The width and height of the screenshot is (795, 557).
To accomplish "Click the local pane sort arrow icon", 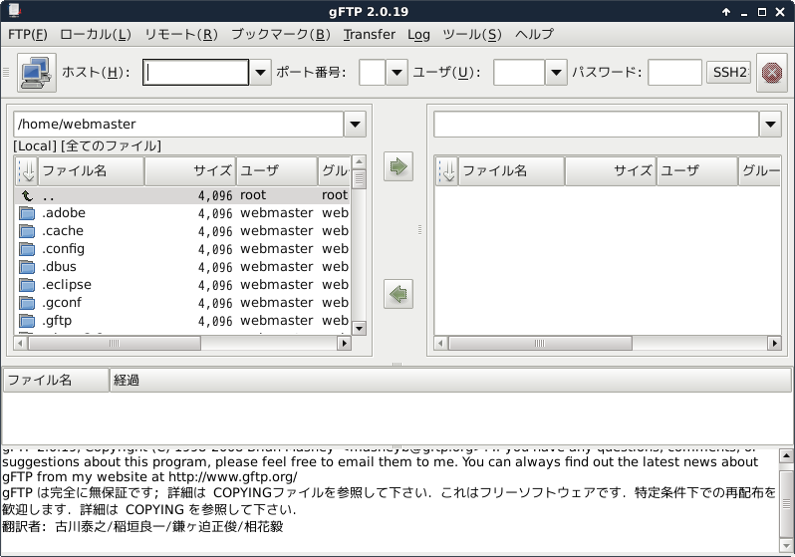I will tap(27, 171).
